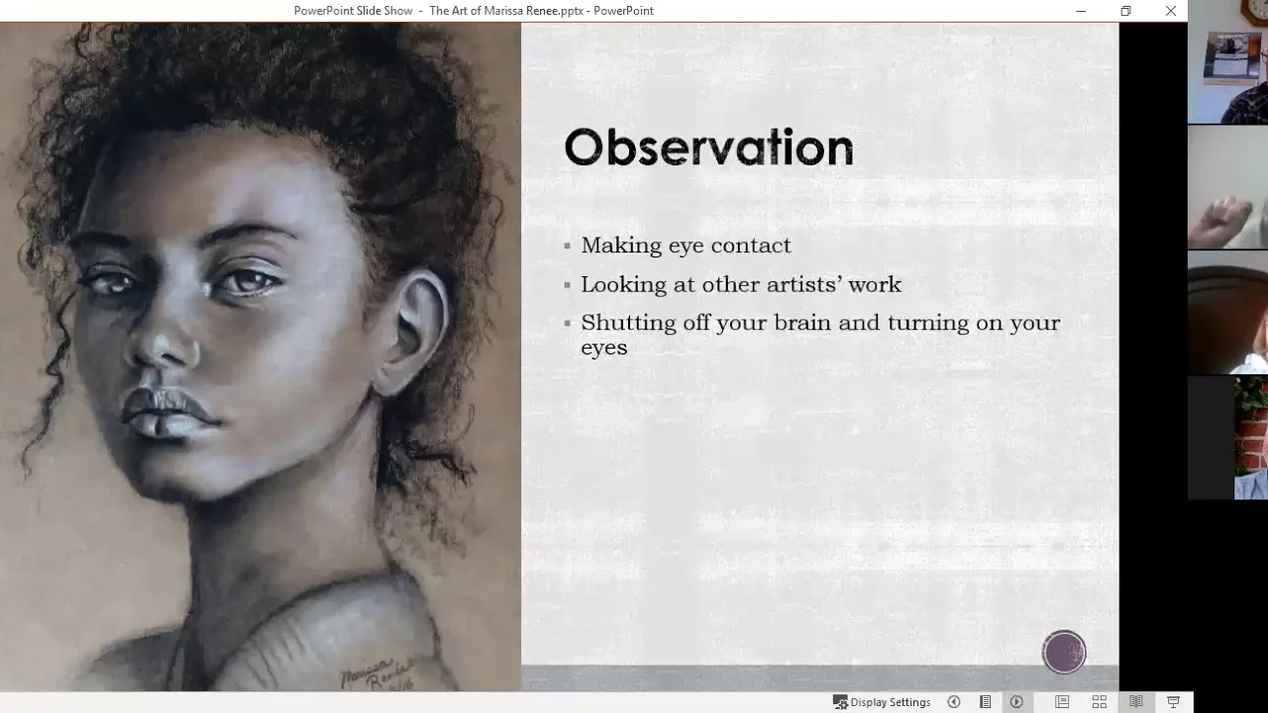Image resolution: width=1268 pixels, height=713 pixels.
Task: Advance to next slide arrow icon
Action: [1016, 702]
